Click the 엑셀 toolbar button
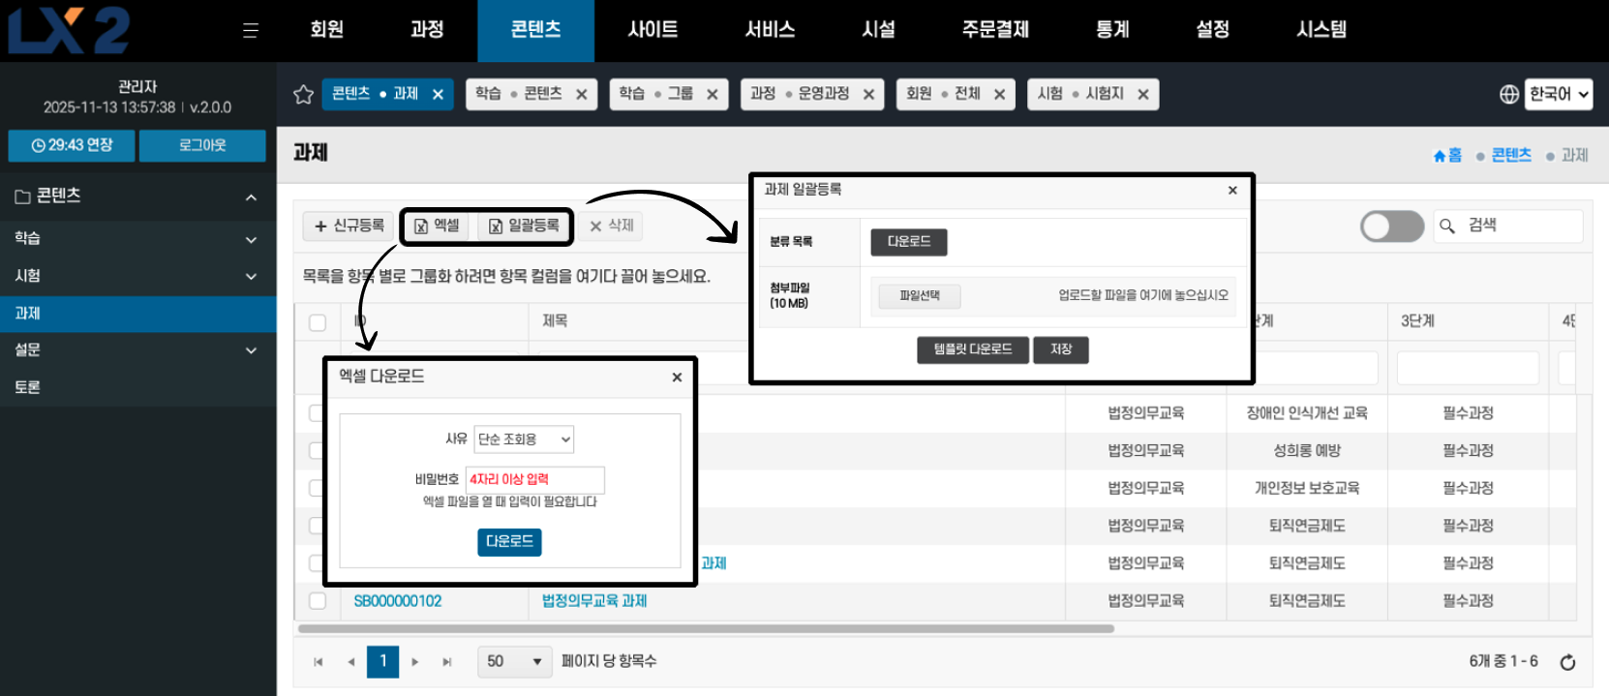Image resolution: width=1609 pixels, height=696 pixels. click(437, 226)
